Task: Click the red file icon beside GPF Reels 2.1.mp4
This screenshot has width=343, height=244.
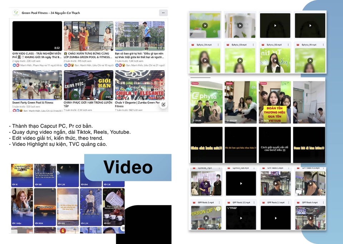Action: click(263, 202)
